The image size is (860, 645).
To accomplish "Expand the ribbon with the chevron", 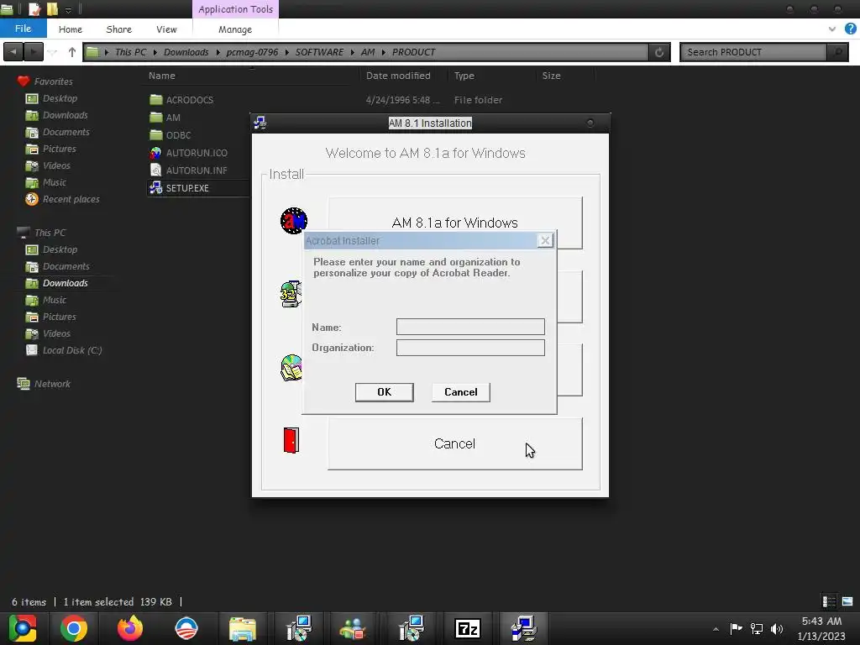I will 832,29.
